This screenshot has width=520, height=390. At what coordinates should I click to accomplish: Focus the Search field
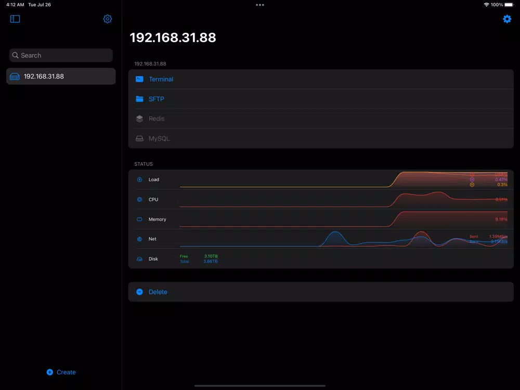coord(61,55)
